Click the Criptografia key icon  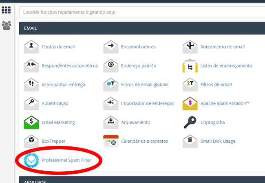tap(190, 122)
